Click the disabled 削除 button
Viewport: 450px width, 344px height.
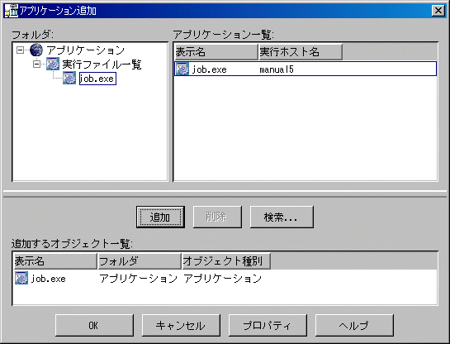(217, 217)
